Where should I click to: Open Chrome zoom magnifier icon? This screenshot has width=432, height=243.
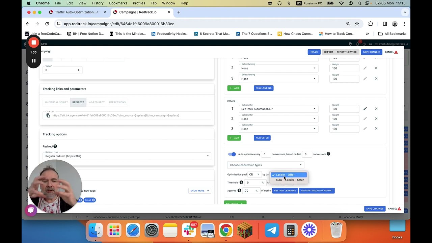348,24
